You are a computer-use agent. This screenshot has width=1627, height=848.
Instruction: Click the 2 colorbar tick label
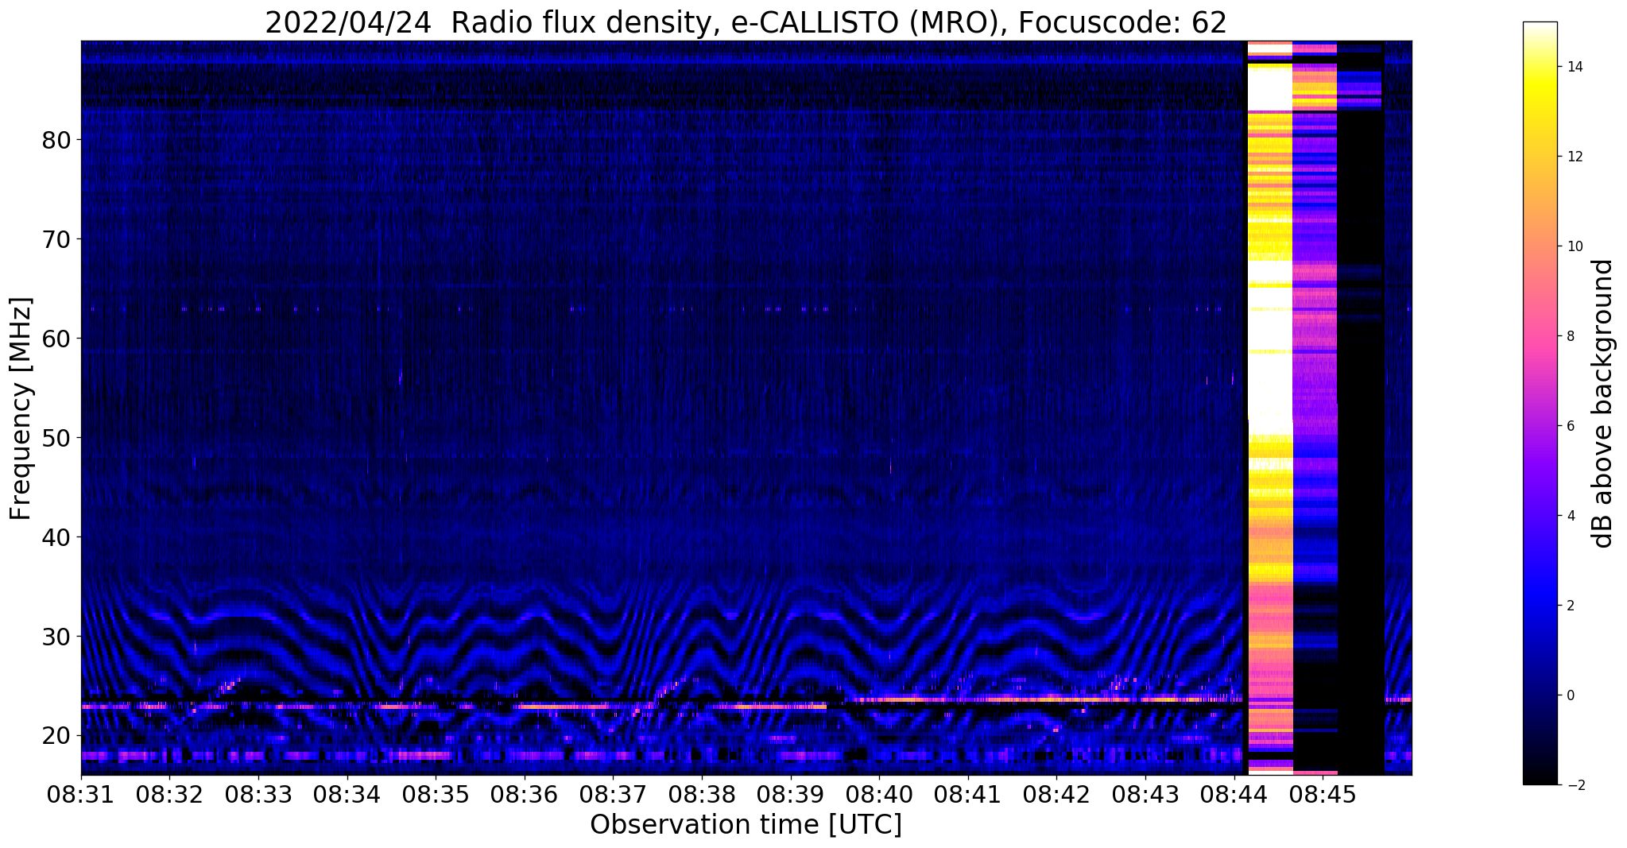1569,606
